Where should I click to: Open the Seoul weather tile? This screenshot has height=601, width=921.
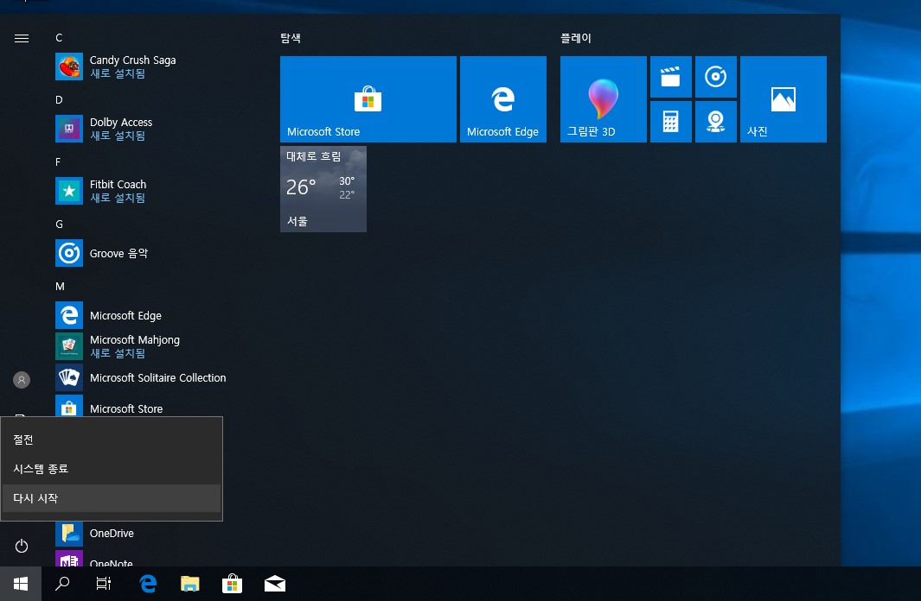[x=323, y=189]
